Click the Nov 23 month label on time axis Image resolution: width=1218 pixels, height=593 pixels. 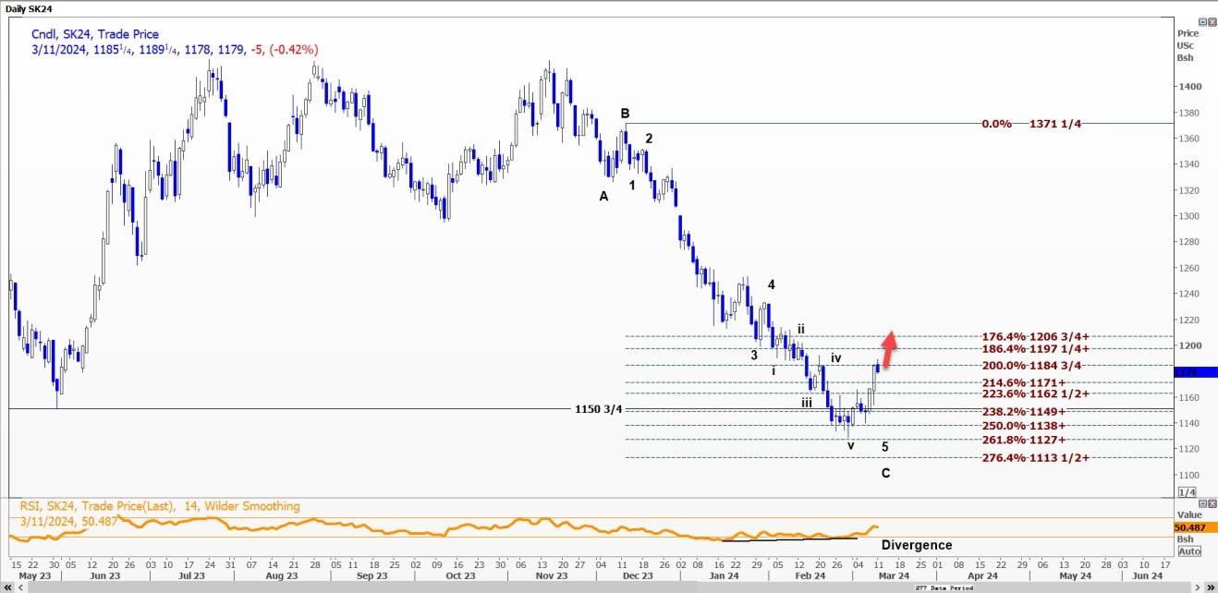[551, 575]
